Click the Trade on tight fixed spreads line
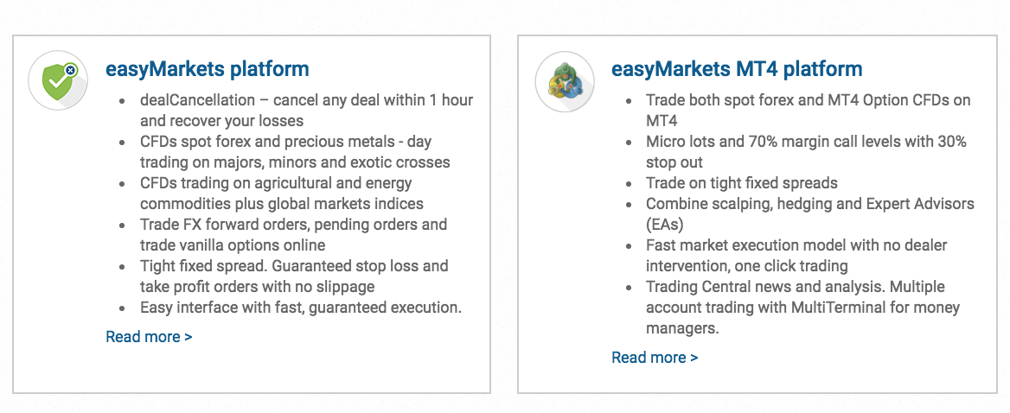The height and width of the screenshot is (413, 1010). click(x=742, y=182)
